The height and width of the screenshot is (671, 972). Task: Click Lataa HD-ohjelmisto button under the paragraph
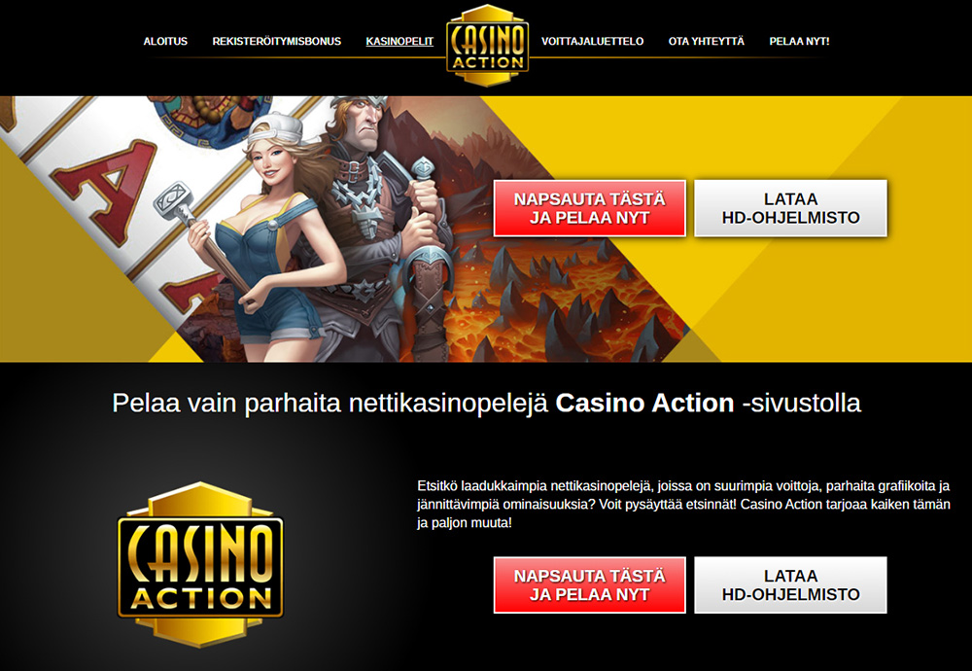click(x=790, y=584)
